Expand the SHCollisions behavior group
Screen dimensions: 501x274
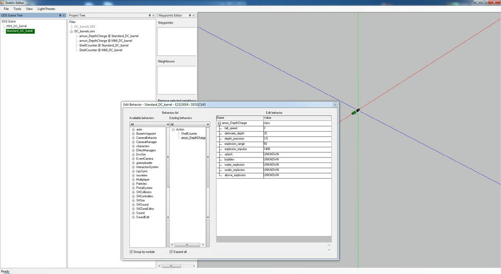point(133,192)
